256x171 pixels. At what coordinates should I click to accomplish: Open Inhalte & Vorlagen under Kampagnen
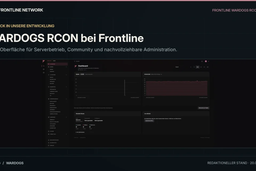click(x=54, y=122)
